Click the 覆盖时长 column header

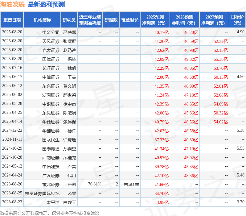(130, 20)
